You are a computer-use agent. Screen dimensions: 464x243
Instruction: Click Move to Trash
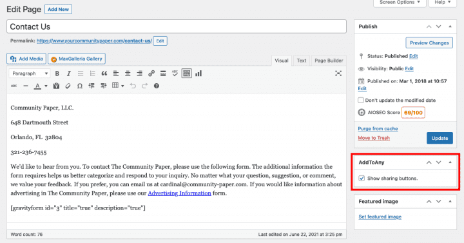pos(374,138)
